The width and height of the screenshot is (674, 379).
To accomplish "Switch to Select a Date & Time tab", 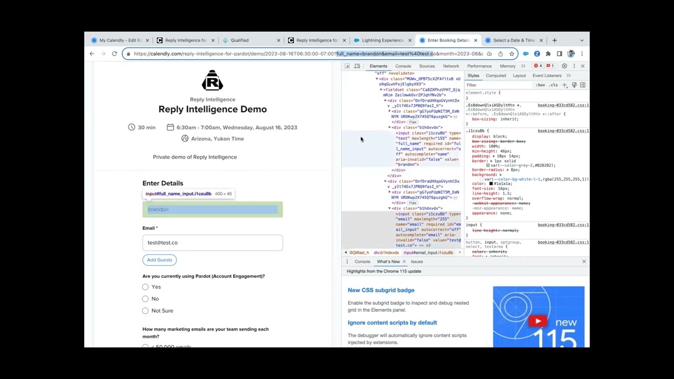I will click(514, 40).
